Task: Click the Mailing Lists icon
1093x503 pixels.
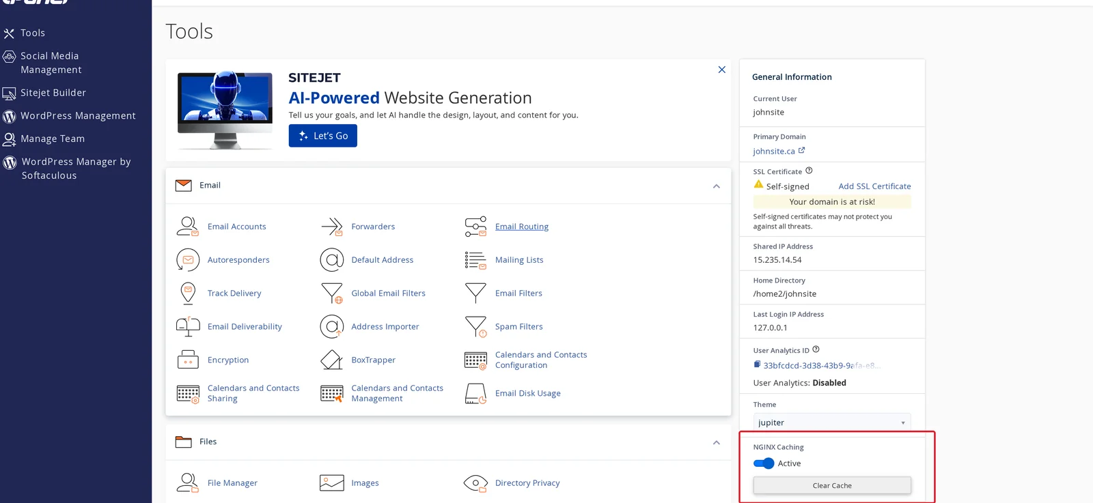Action: point(475,259)
